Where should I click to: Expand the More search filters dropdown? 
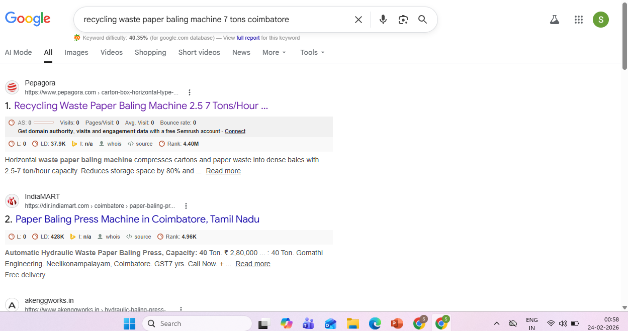(274, 52)
